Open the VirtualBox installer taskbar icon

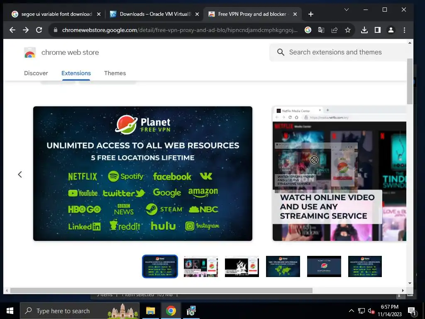tap(191, 311)
